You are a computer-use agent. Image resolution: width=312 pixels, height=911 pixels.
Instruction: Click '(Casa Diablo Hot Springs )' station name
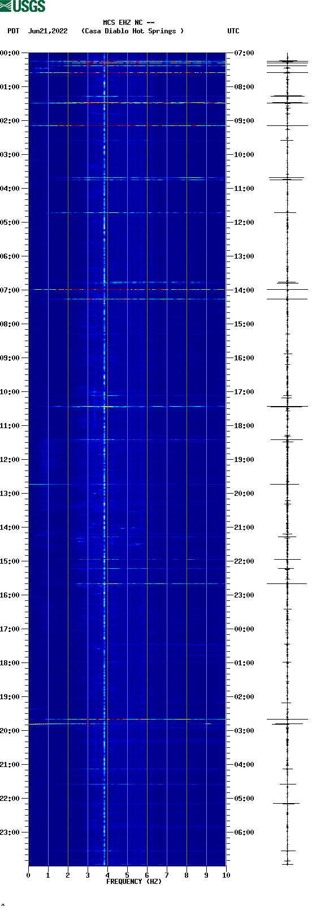tap(133, 31)
